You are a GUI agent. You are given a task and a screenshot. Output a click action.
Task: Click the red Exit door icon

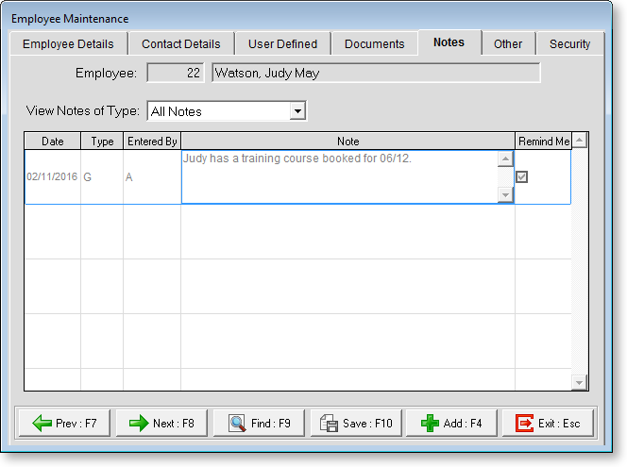point(524,424)
